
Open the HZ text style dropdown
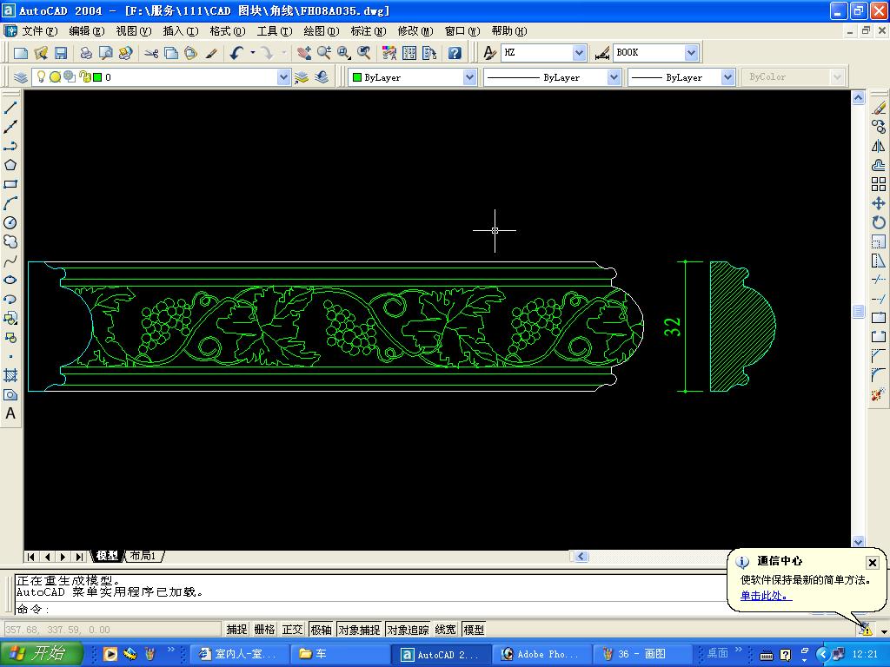tap(579, 53)
